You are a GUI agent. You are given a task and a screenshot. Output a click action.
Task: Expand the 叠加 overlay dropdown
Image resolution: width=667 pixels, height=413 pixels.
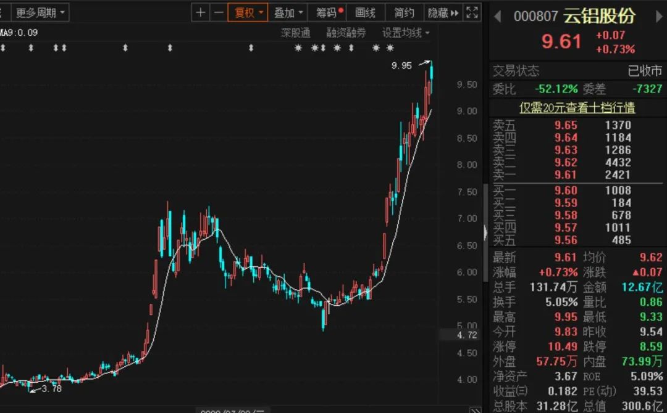pos(289,12)
